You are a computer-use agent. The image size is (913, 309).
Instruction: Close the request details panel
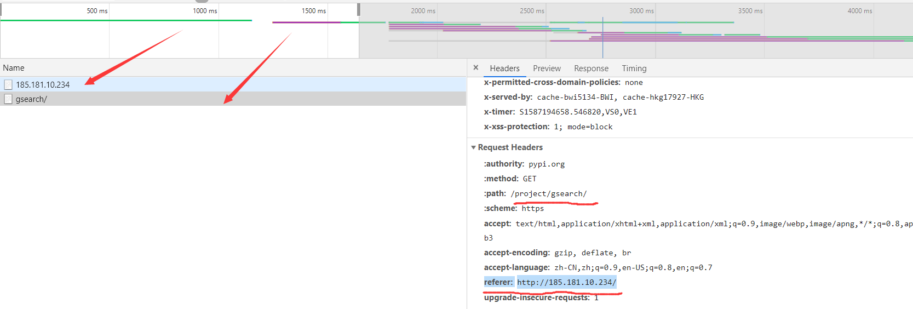point(475,68)
